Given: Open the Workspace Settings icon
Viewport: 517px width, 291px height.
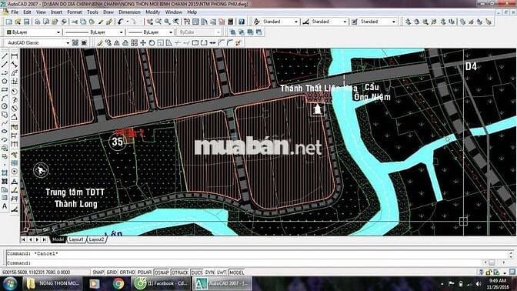Looking at the screenshot, I should (x=75, y=43).
